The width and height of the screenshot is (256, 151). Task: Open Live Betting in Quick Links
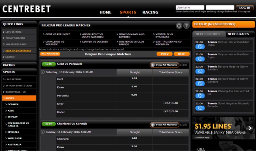19,32
